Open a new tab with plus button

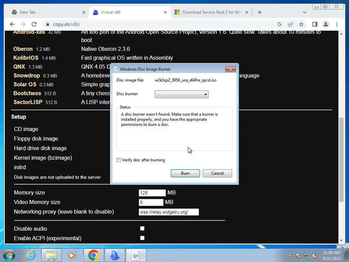click(x=259, y=12)
